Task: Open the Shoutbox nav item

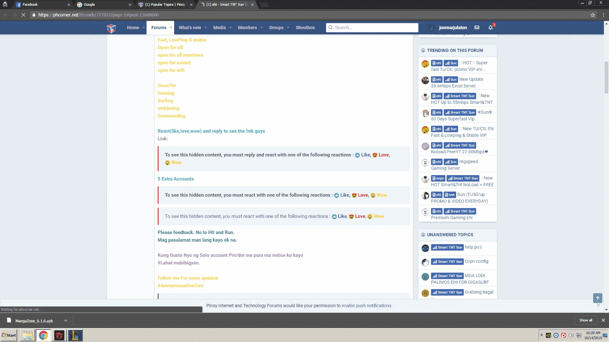Action: click(x=305, y=28)
